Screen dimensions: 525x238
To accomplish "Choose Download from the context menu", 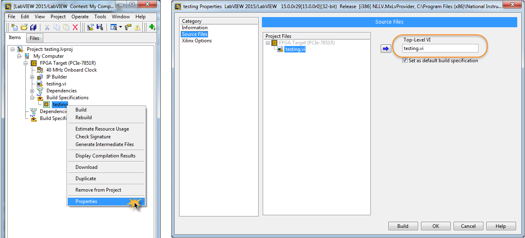I will (x=106, y=167).
